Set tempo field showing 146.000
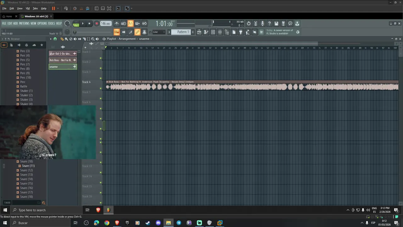The width and height of the screenshot is (403, 227). click(x=105, y=24)
